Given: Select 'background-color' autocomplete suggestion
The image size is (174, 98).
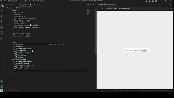Looking at the screenshot, I should (39, 48).
